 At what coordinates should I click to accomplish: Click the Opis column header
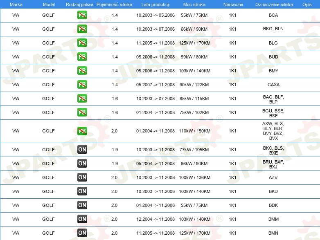coord(307,4)
